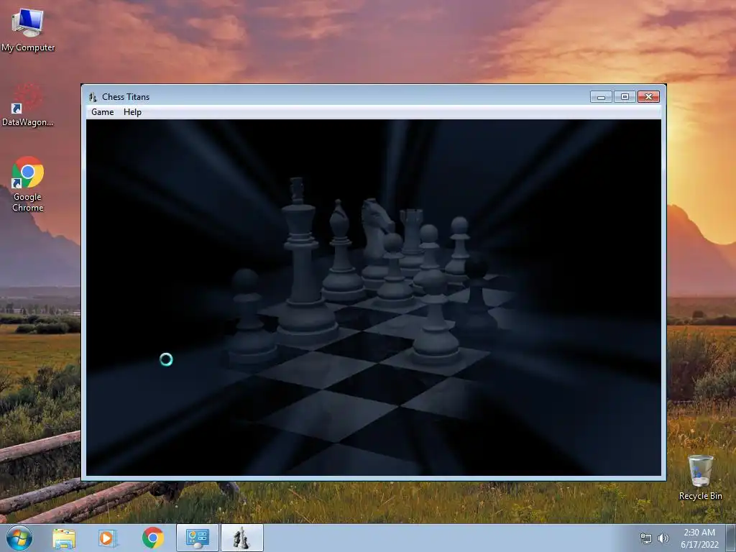Open the Help menu in Chess Titans
Viewport: 736px width, 552px height.
pyautogui.click(x=132, y=111)
